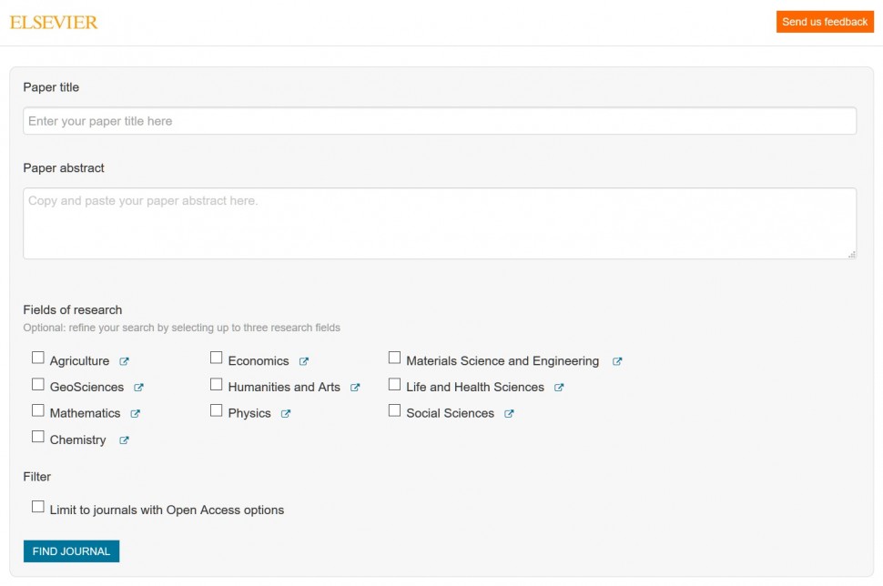Open the Chemistry external link icon
Viewport: 883px width, 586px height.
(x=126, y=440)
